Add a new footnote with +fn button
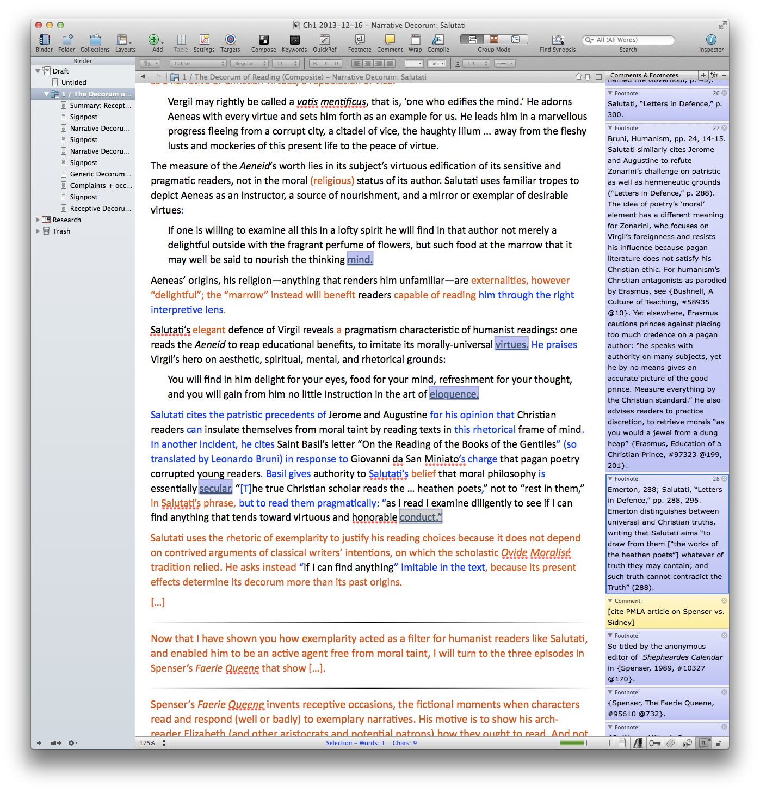 714,75
